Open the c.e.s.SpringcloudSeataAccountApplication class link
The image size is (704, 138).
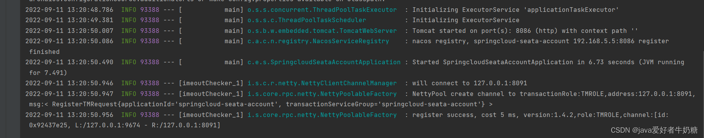point(324,62)
